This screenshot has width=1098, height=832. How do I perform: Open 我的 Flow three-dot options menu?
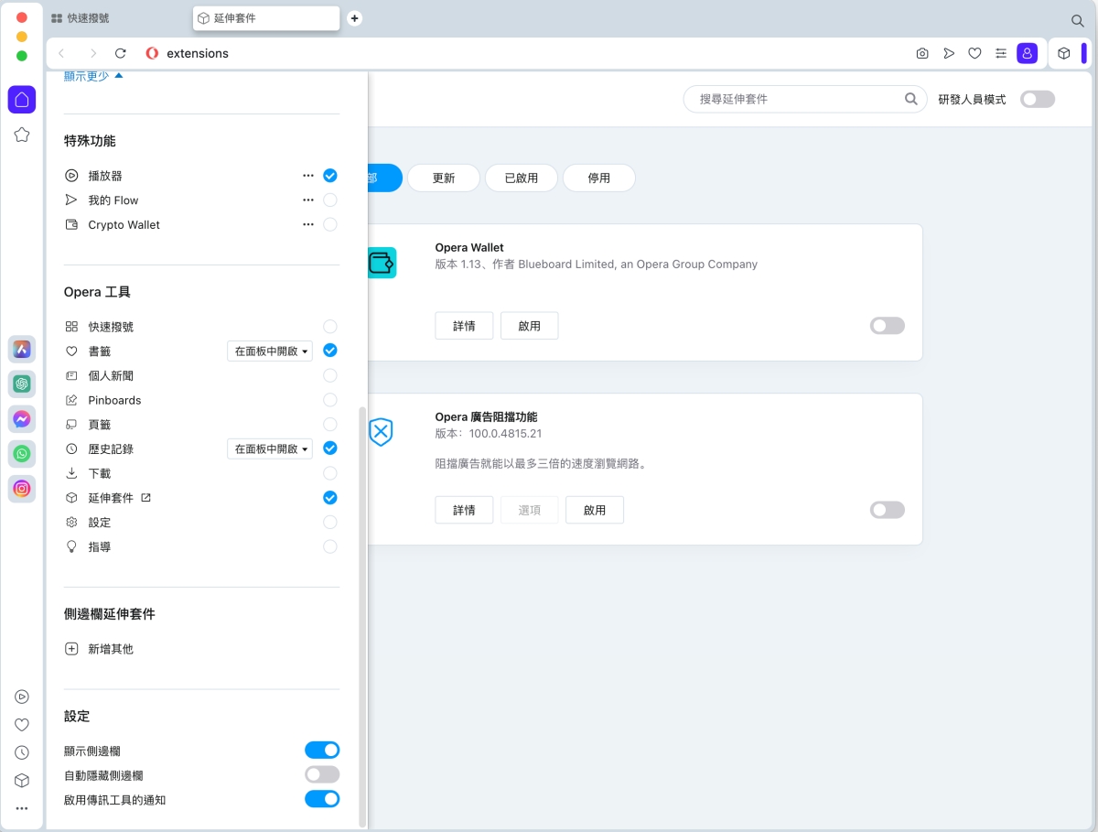308,200
